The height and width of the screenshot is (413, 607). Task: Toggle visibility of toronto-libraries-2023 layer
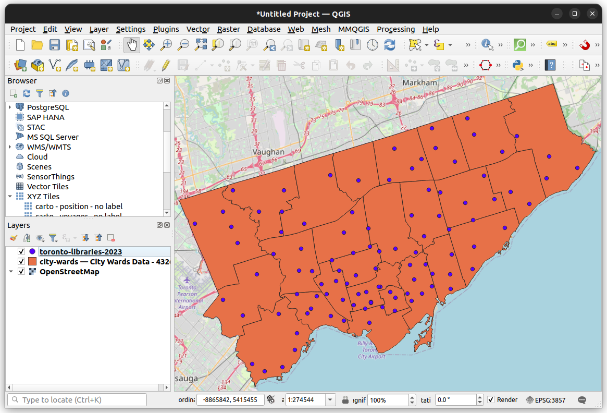click(21, 251)
